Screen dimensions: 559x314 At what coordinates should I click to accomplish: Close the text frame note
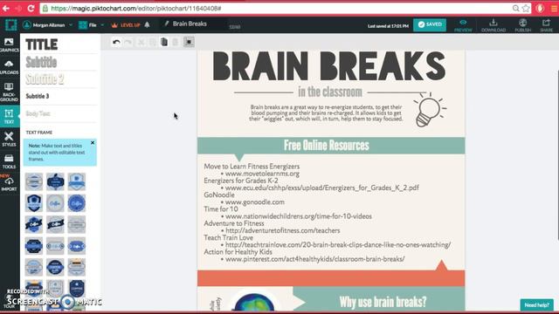[x=93, y=143]
